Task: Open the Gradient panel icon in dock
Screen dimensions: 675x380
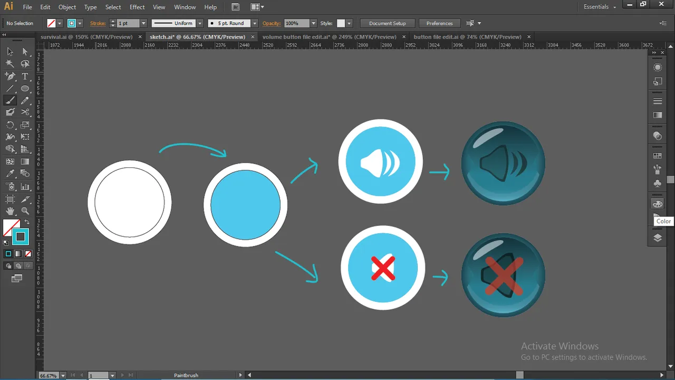Action: tap(658, 115)
